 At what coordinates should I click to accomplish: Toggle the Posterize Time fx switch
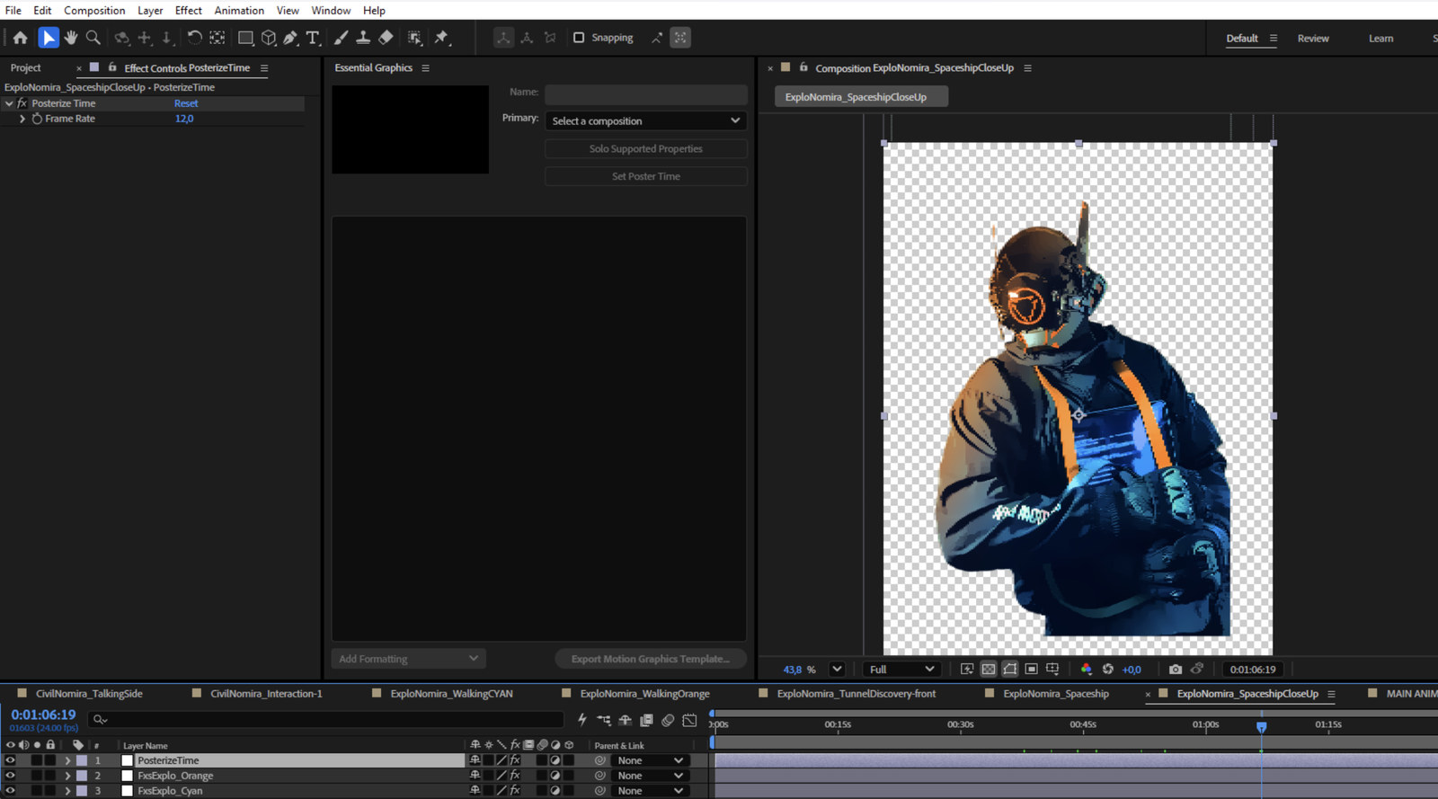pos(22,103)
